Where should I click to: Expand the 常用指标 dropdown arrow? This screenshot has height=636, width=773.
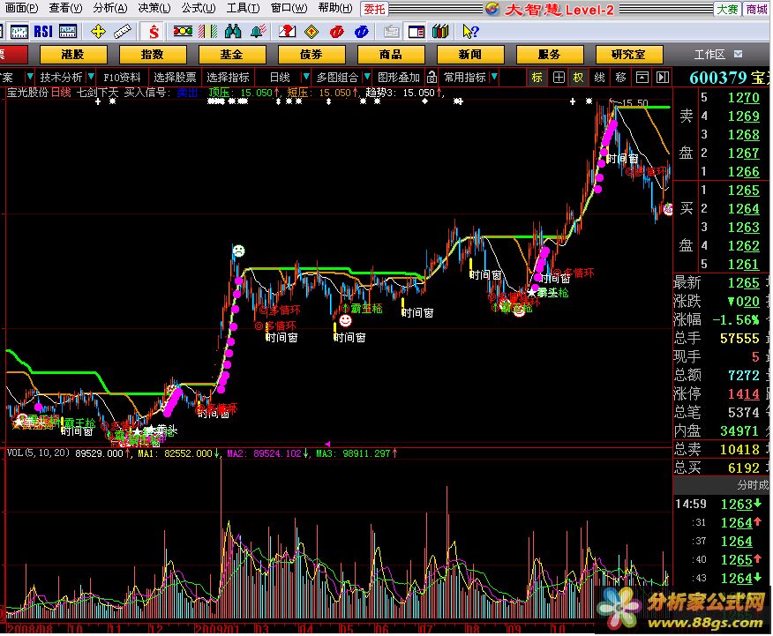coord(494,78)
